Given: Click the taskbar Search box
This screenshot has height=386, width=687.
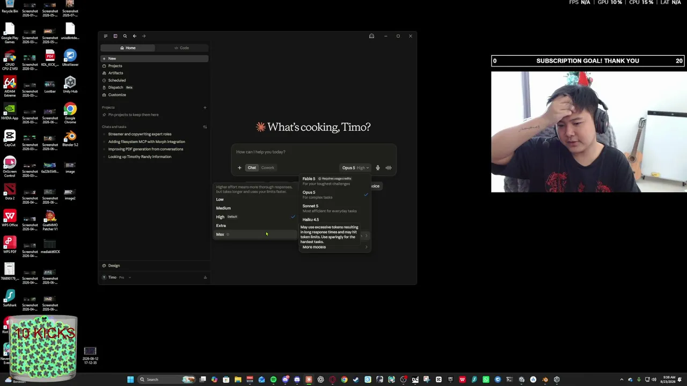Looking at the screenshot, I should click(x=166, y=380).
